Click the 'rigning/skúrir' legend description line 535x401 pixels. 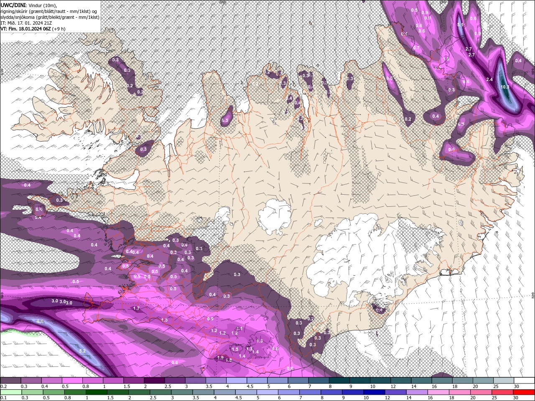coord(49,11)
